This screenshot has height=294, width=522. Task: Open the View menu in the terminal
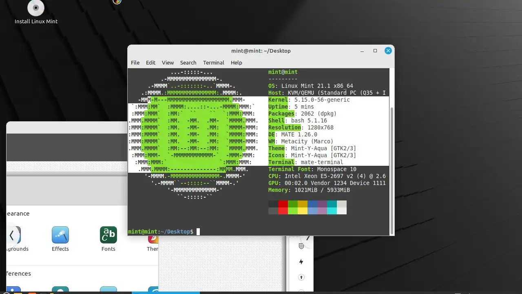[168, 62]
